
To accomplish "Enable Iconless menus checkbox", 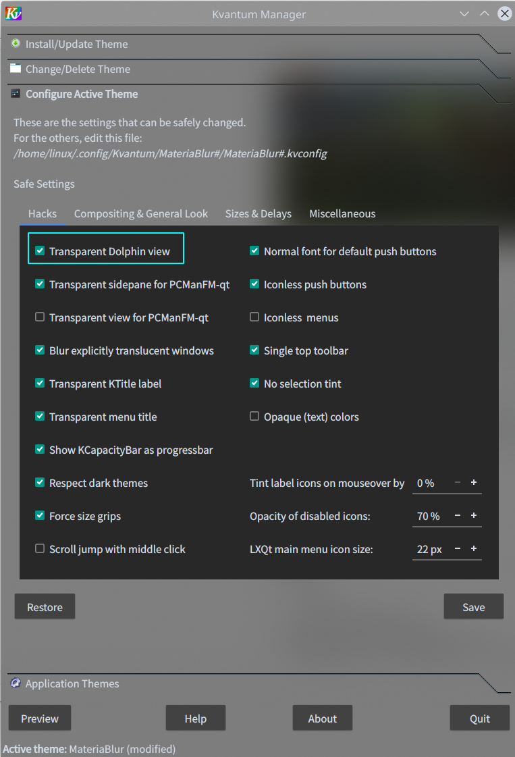I will click(x=254, y=317).
